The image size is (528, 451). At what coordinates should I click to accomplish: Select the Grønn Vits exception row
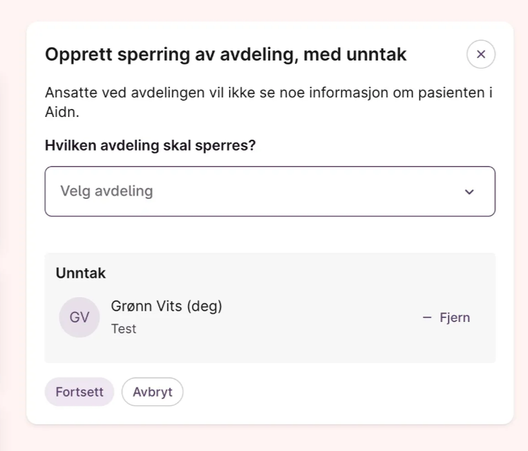(269, 318)
